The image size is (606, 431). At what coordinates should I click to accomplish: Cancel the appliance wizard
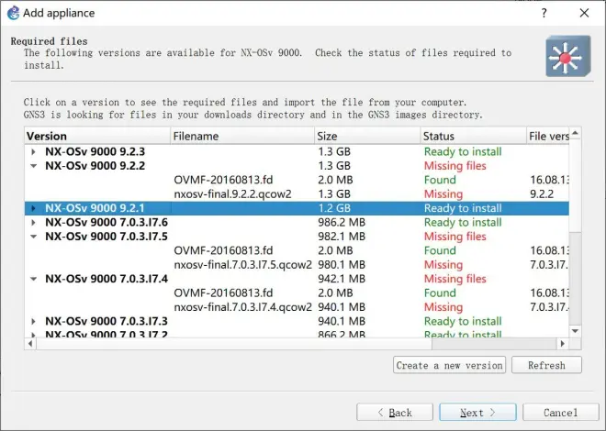pyautogui.click(x=561, y=413)
